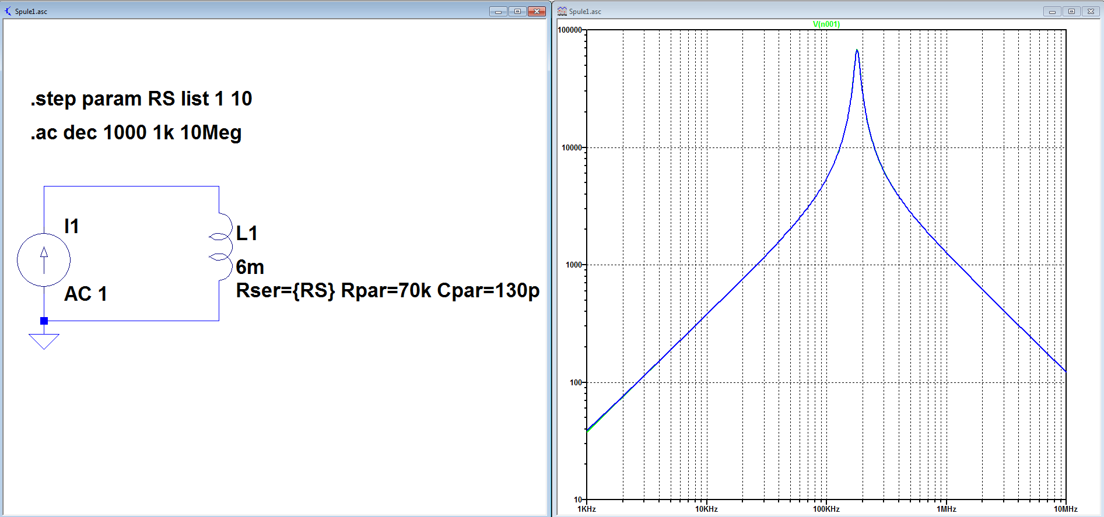This screenshot has width=1104, height=517.
Task: Click the 100 y-axis label
Action: 576,382
